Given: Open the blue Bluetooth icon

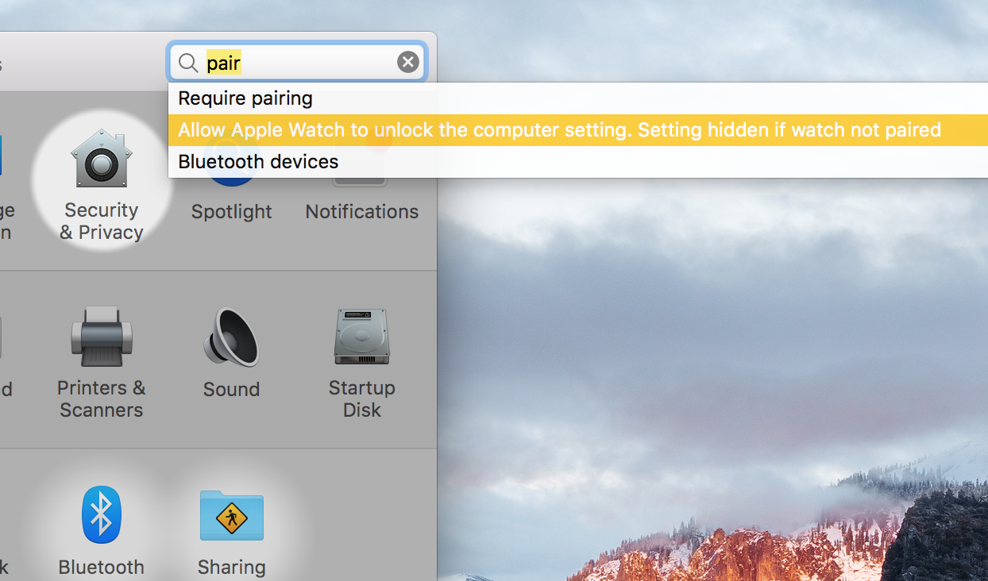Looking at the screenshot, I should click(101, 514).
